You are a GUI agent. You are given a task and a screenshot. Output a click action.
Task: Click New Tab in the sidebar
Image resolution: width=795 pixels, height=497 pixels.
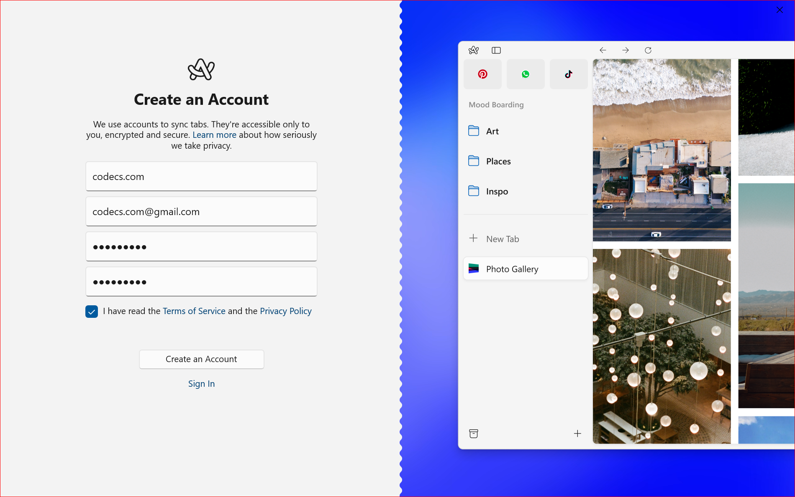coord(502,238)
